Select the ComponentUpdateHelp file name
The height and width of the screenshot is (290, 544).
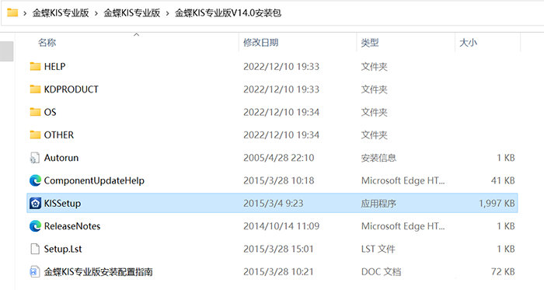[x=94, y=180]
